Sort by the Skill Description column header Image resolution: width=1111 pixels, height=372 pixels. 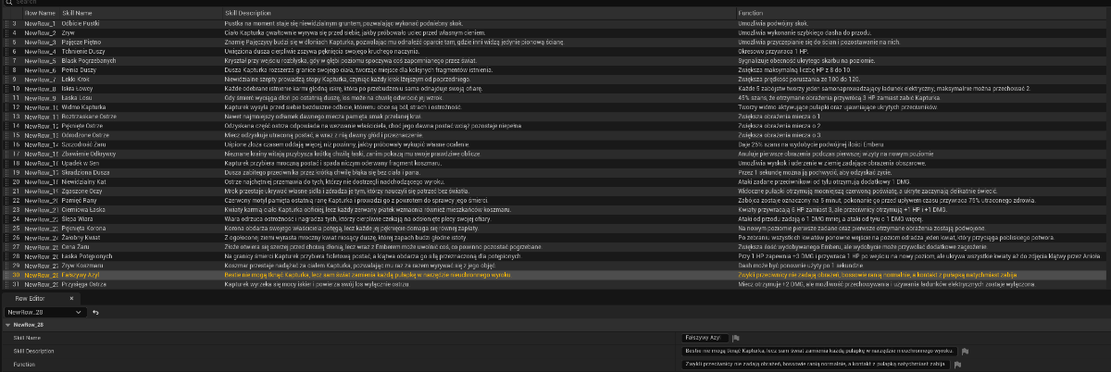pyautogui.click(x=479, y=14)
